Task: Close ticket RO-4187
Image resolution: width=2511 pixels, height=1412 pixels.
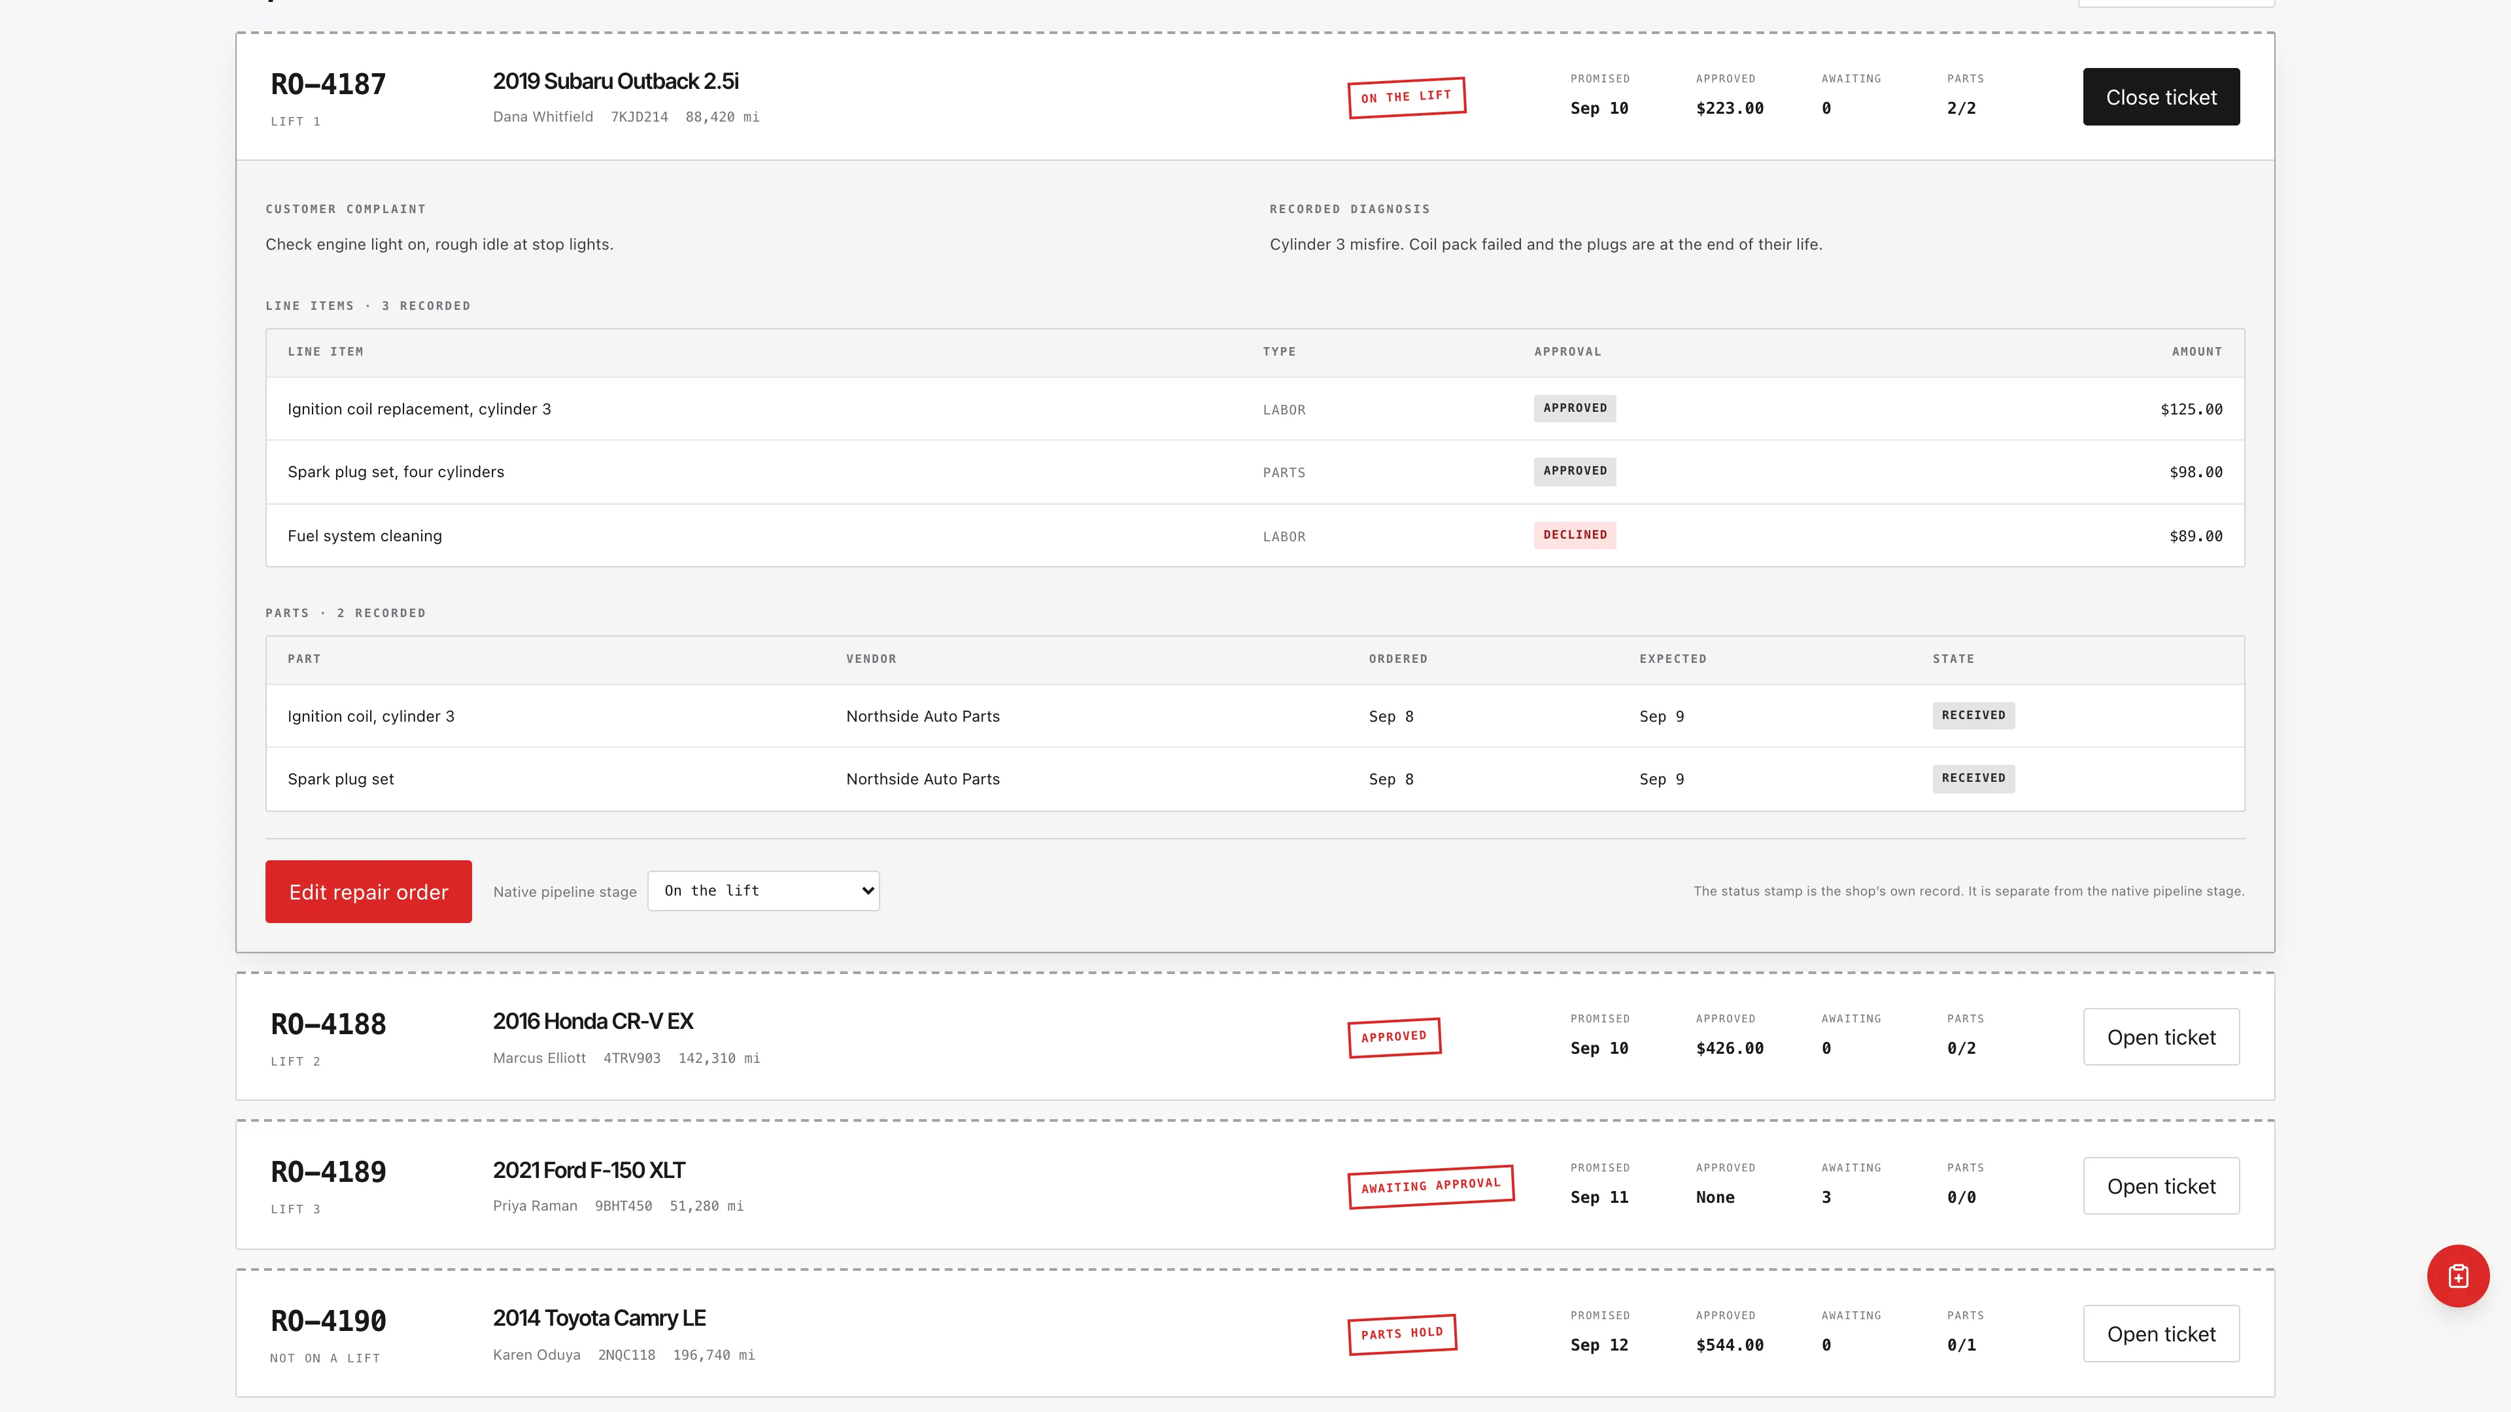Action: 2161,97
